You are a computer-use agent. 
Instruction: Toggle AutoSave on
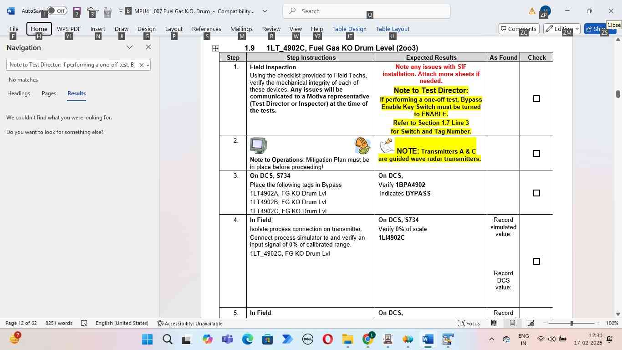pos(57,10)
